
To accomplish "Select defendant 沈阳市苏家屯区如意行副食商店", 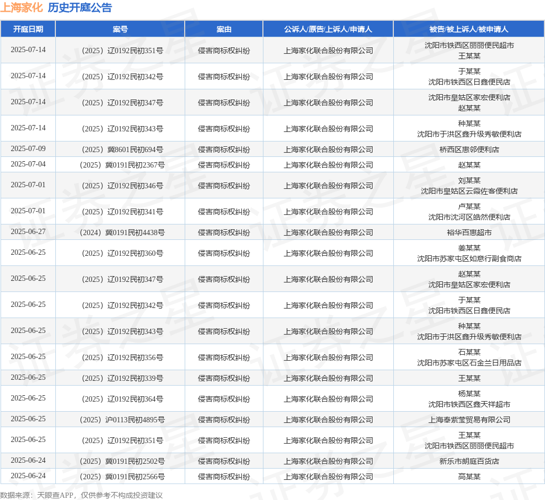I will click(x=469, y=259).
